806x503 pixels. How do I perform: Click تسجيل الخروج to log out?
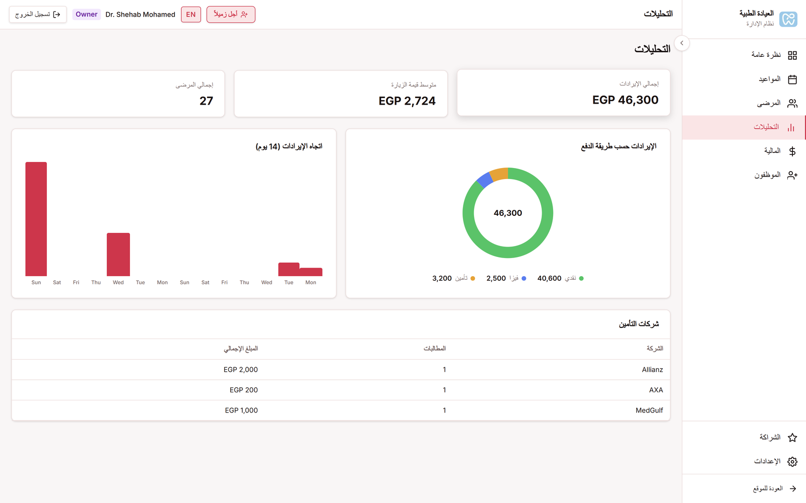click(x=37, y=14)
